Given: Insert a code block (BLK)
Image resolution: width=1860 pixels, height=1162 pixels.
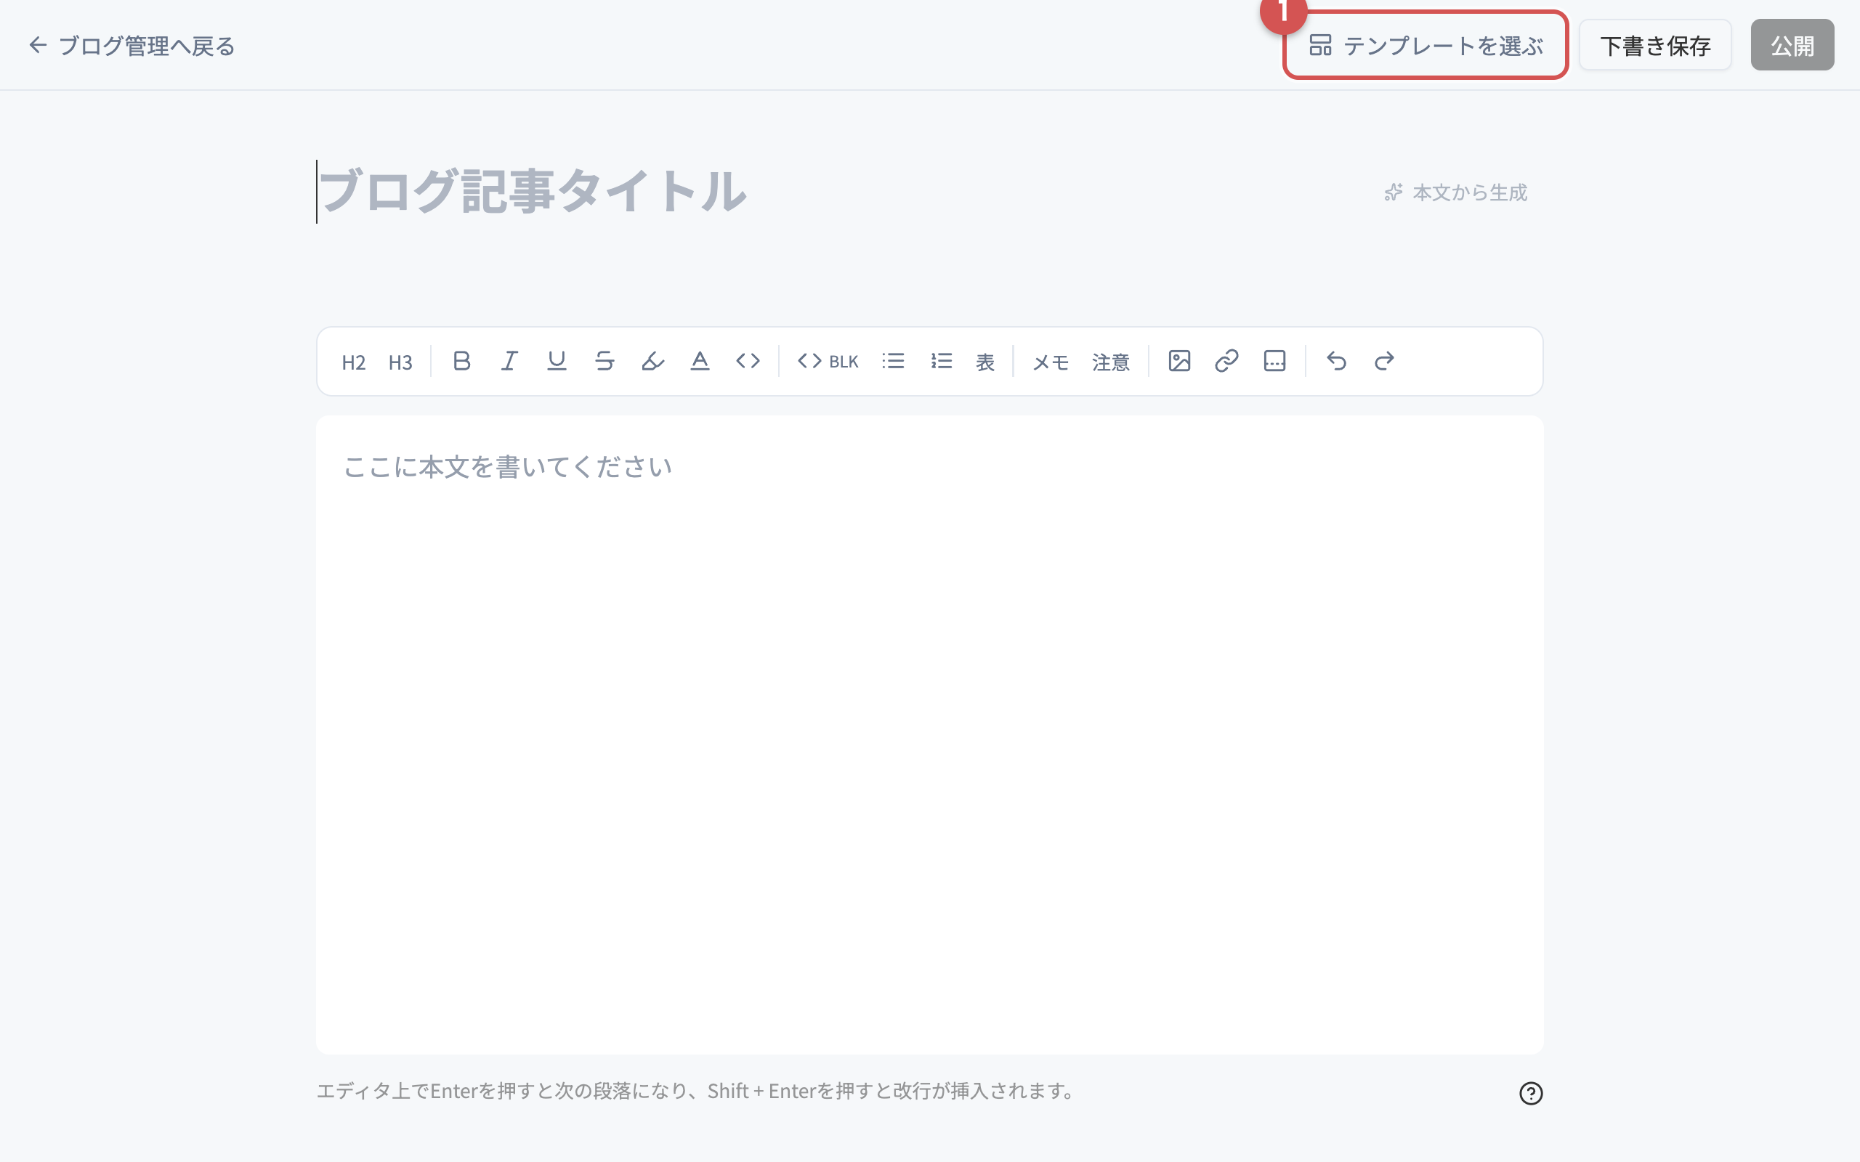Looking at the screenshot, I should pos(828,360).
